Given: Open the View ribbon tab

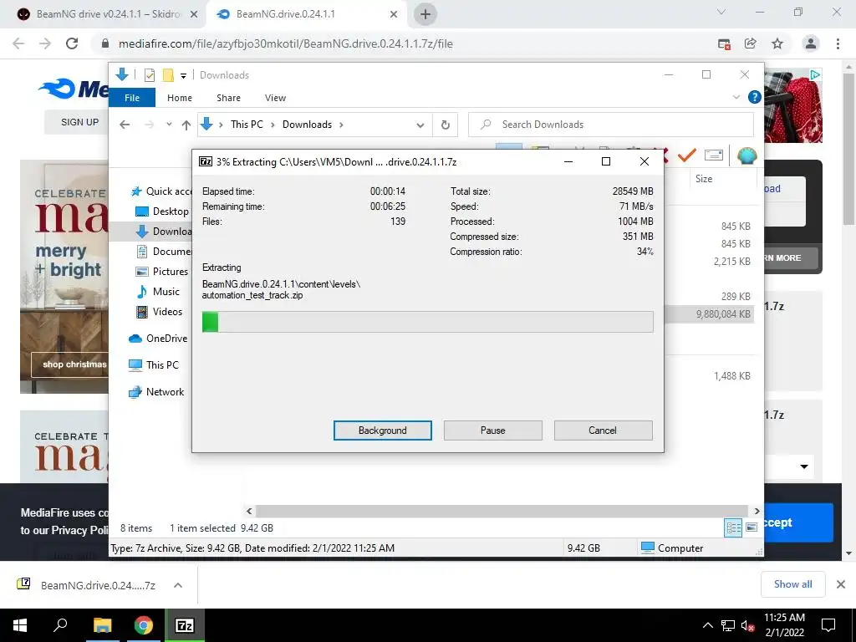Looking at the screenshot, I should click(275, 98).
